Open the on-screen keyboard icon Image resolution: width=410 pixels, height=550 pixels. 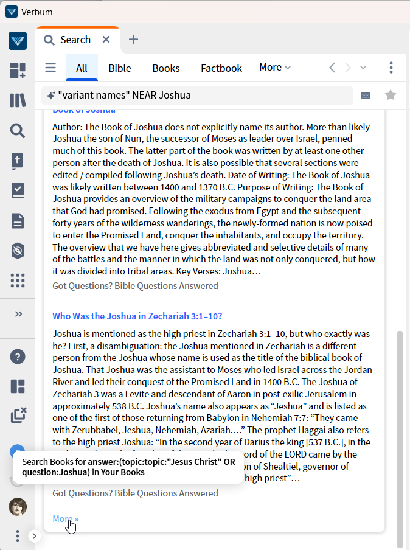(366, 96)
